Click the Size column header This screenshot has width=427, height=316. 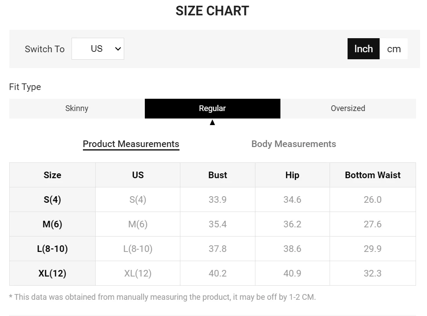coord(52,175)
